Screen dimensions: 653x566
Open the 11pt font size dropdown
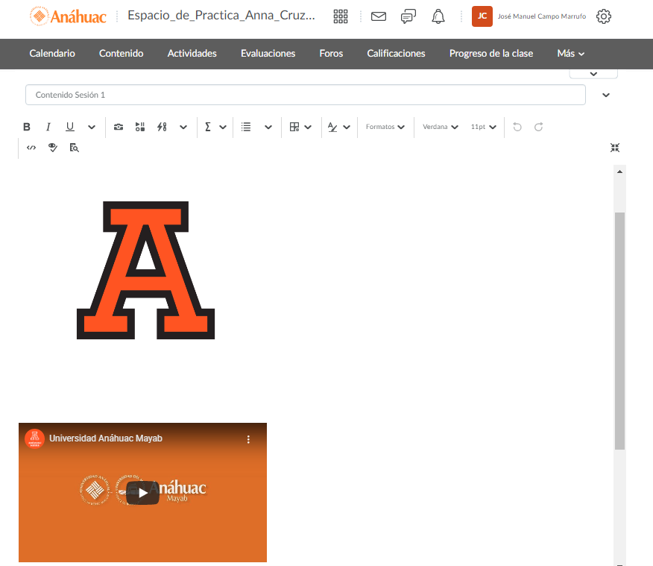(x=483, y=127)
